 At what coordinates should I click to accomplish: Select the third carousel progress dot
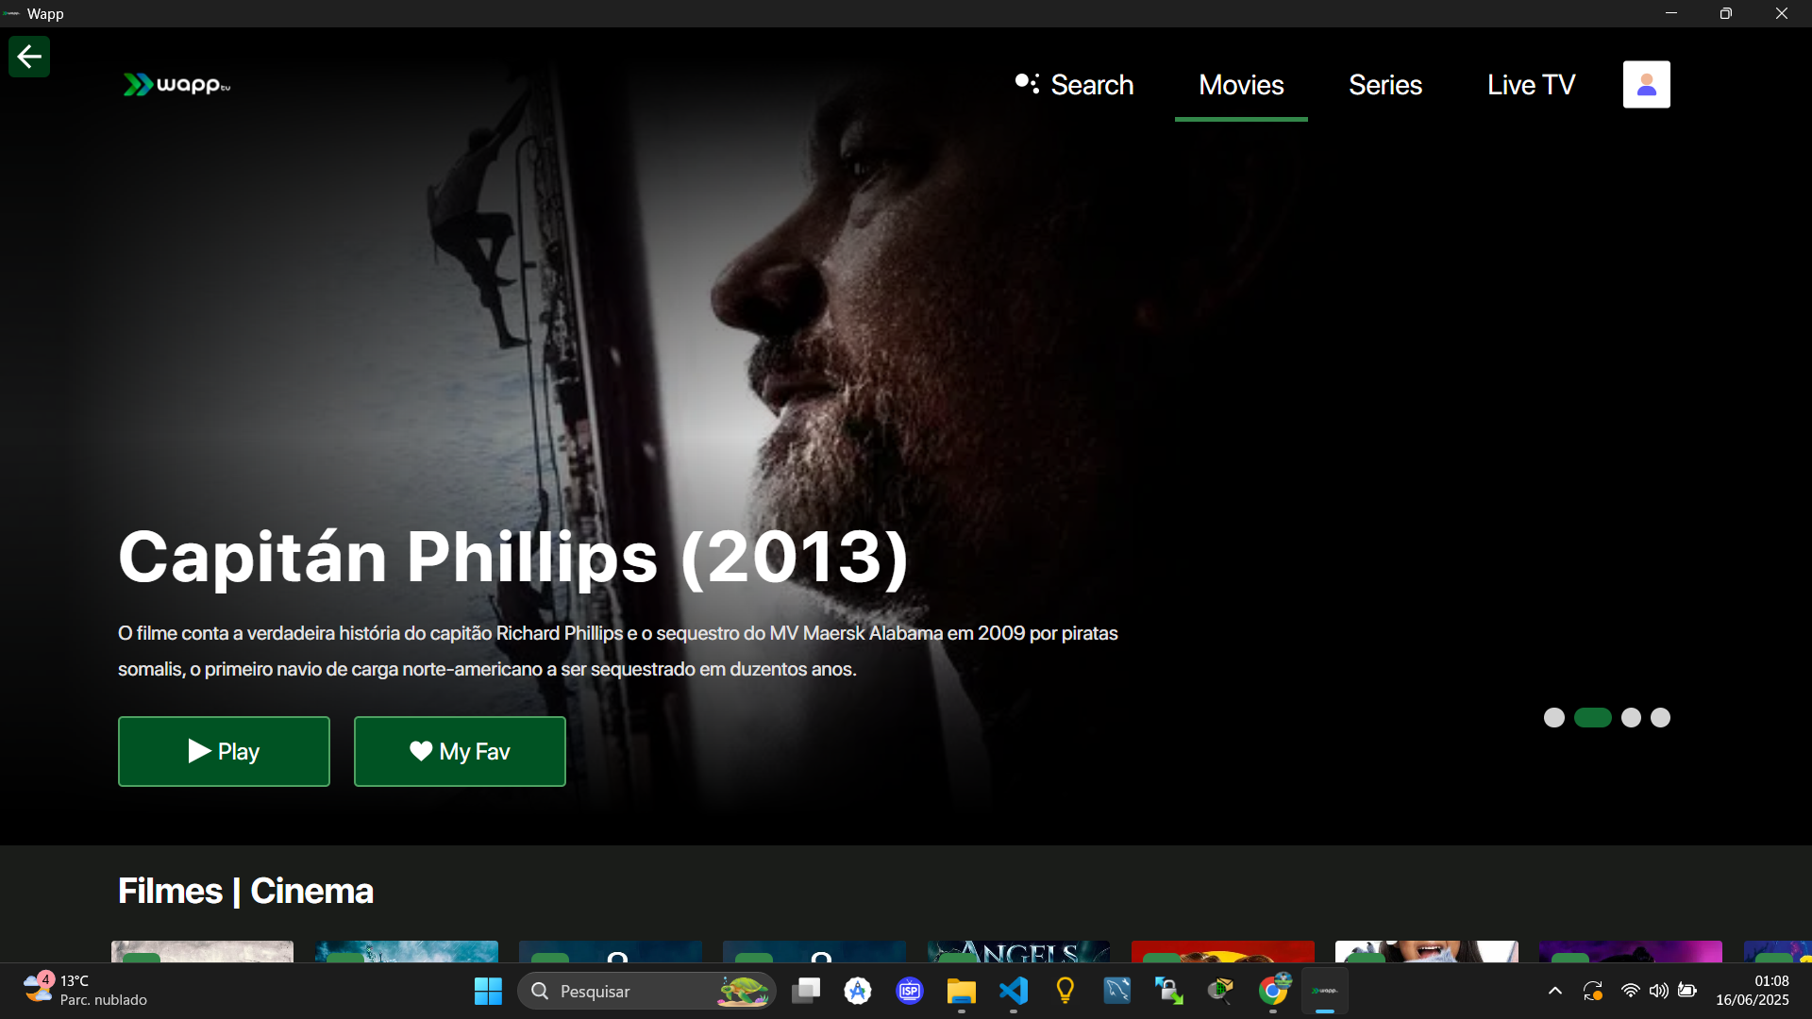pos(1630,717)
